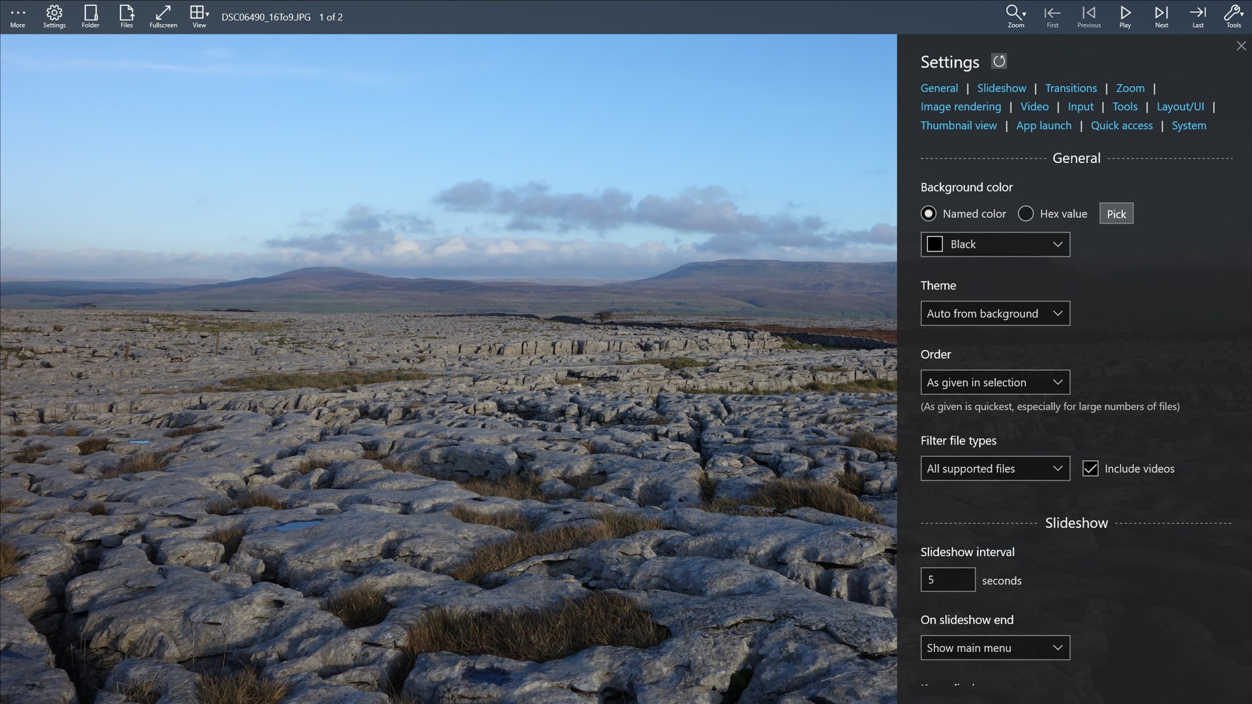Select the Named color radio button
Screen dimensions: 1252x704
pos(928,213)
